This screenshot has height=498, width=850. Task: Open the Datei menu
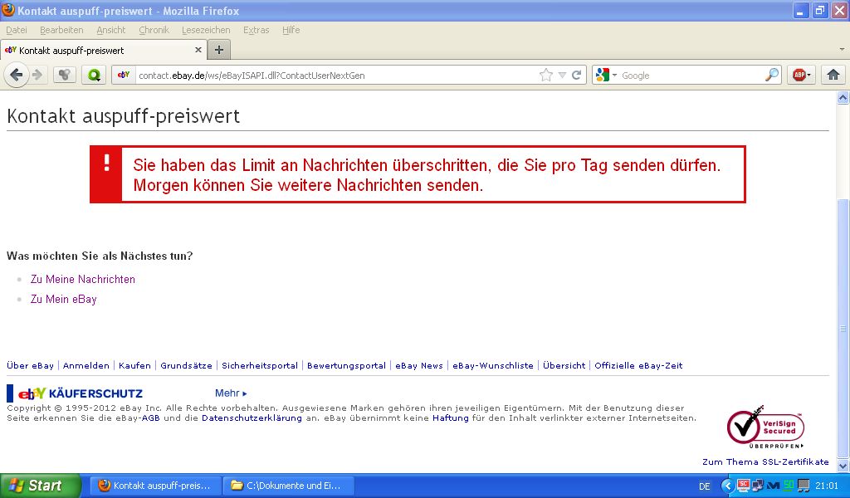pyautogui.click(x=17, y=30)
